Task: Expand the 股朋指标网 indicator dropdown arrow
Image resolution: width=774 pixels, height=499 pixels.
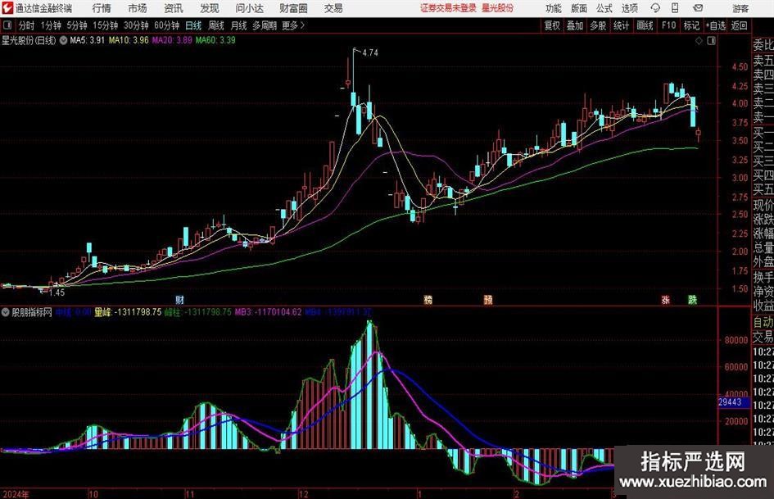Action: point(6,312)
